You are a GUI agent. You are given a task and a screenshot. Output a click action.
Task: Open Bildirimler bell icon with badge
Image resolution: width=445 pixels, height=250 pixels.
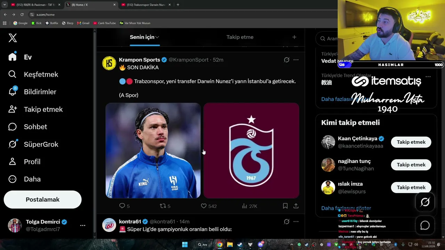pyautogui.click(x=13, y=91)
